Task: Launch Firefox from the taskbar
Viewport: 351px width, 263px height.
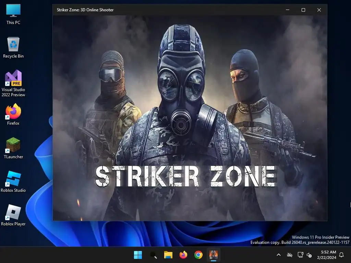Action: [183, 255]
